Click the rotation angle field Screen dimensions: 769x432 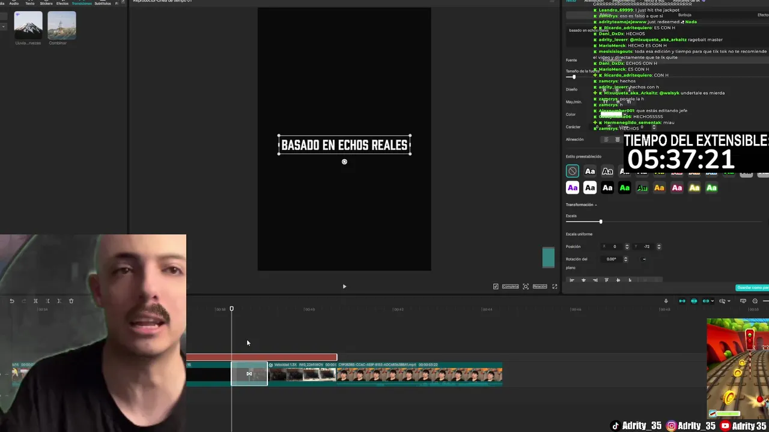[x=613, y=259]
